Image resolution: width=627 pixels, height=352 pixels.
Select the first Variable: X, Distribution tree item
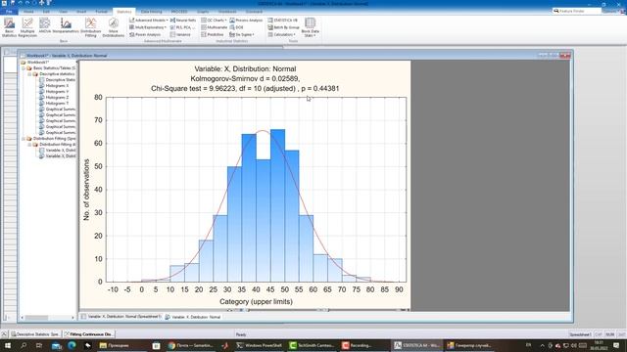pyautogui.click(x=60, y=150)
